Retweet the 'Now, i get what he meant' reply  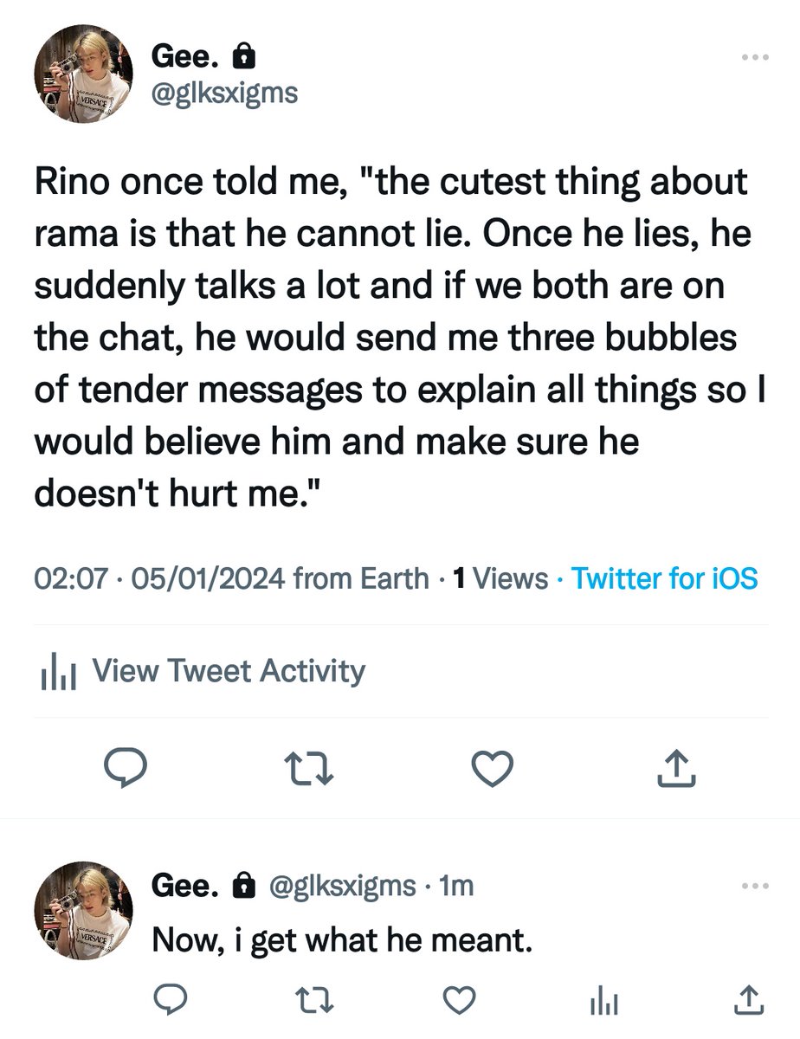pos(316,1000)
